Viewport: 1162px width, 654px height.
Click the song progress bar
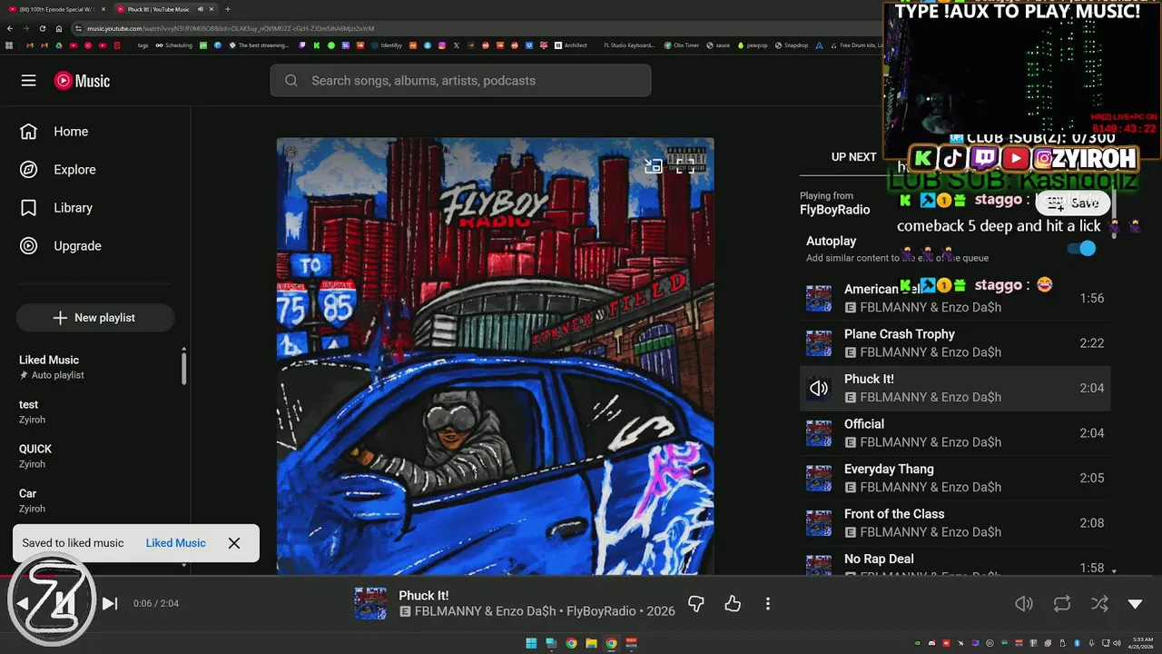pyautogui.click(x=581, y=575)
